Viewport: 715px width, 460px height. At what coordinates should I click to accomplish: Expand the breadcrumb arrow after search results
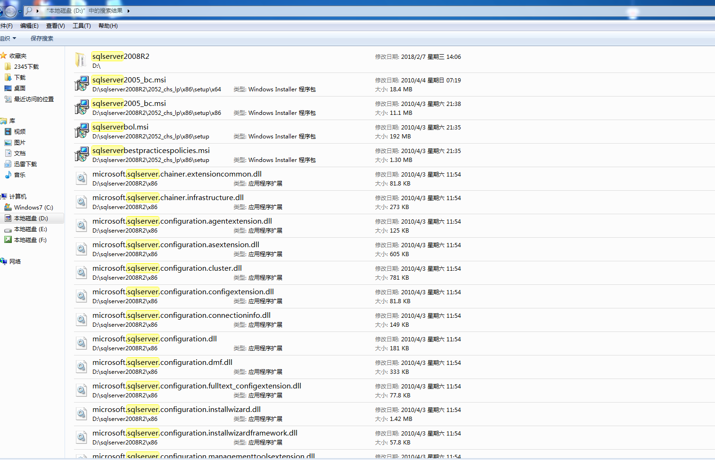(128, 11)
